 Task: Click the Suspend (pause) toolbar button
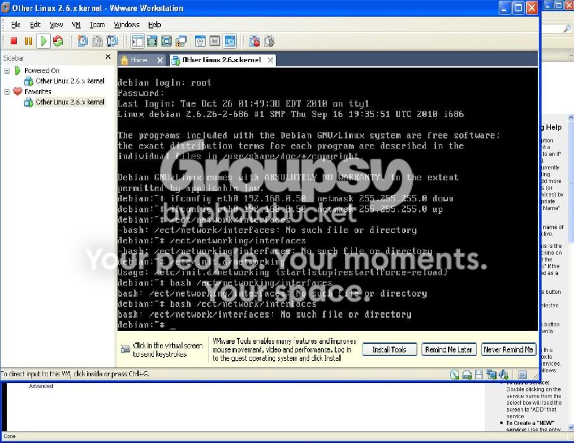pyautogui.click(x=29, y=41)
